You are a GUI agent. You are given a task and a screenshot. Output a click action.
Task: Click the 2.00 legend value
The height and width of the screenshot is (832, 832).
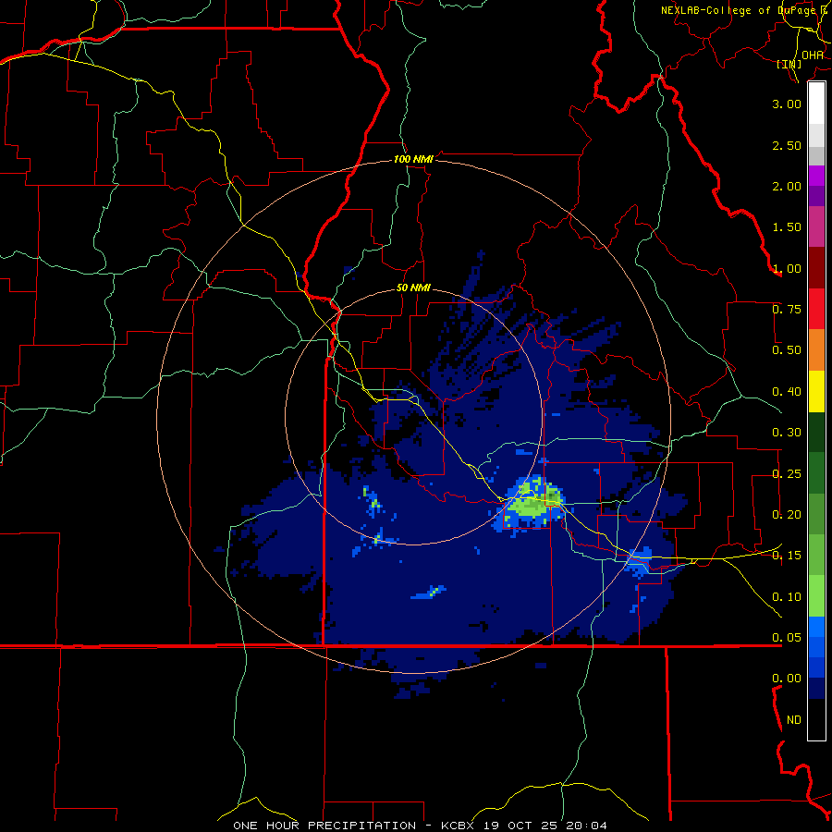pyautogui.click(x=787, y=186)
